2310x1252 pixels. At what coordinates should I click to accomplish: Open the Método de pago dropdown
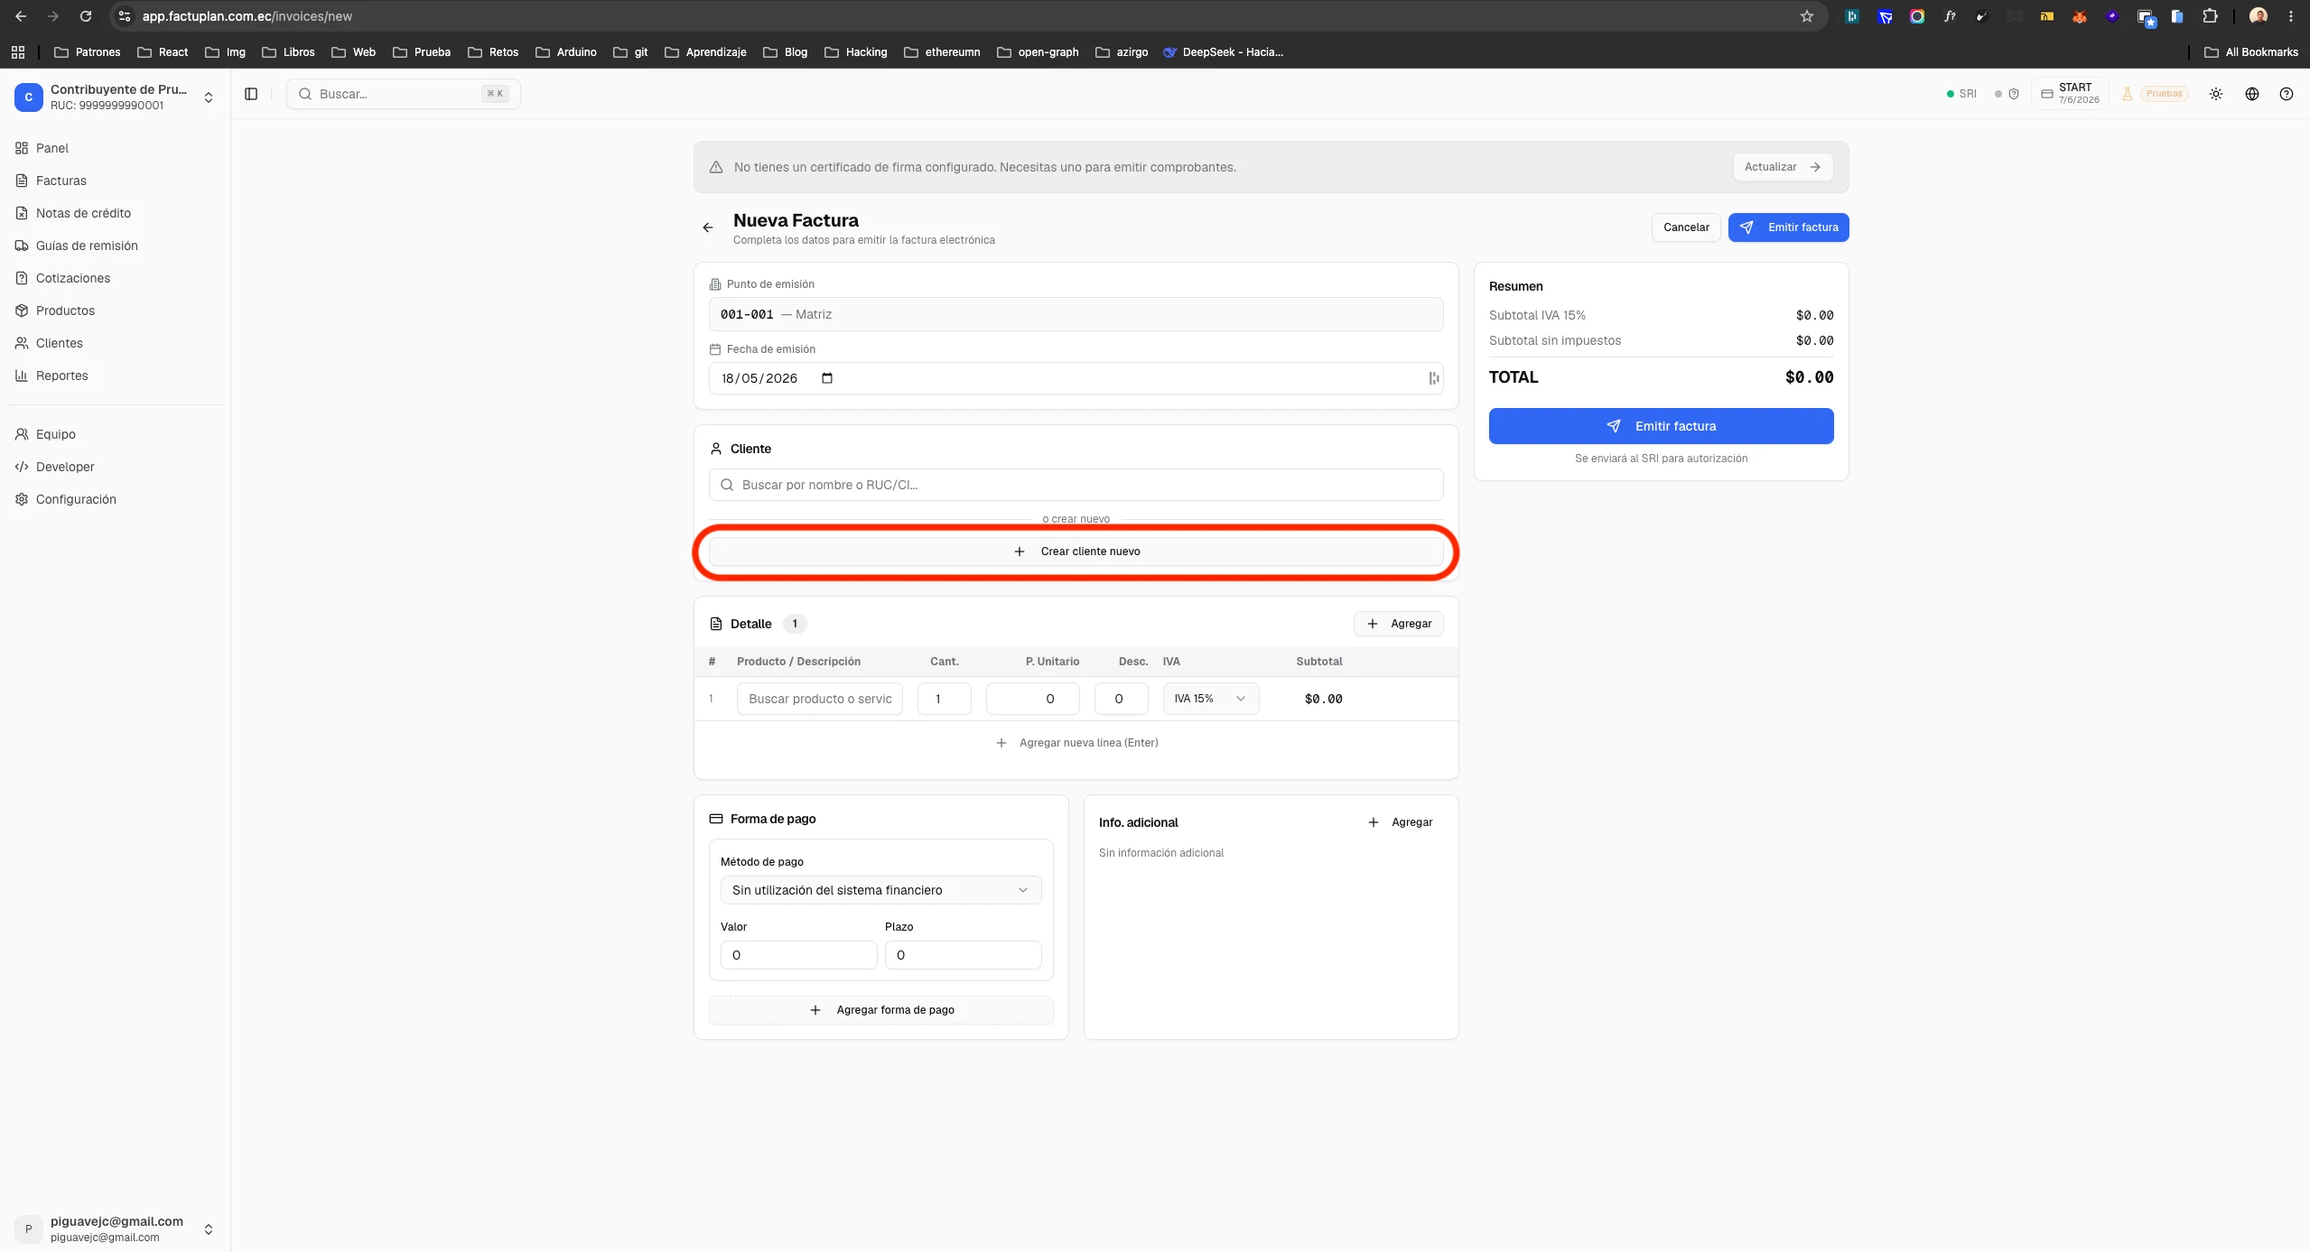(880, 890)
